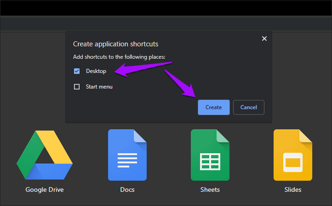Click "Add shortcuts to the following places:" text

(x=119, y=57)
